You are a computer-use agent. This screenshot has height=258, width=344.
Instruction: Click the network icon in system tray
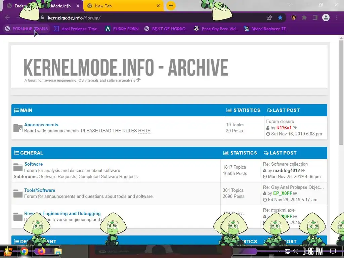pyautogui.click(x=288, y=251)
